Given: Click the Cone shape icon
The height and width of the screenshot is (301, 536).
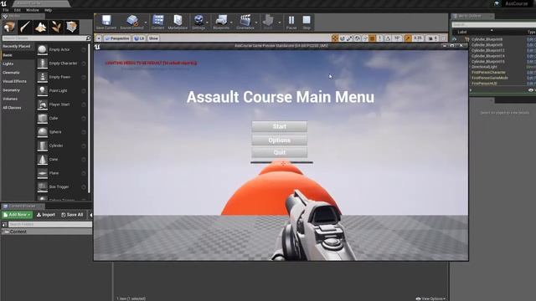Looking at the screenshot, I should (43, 160).
